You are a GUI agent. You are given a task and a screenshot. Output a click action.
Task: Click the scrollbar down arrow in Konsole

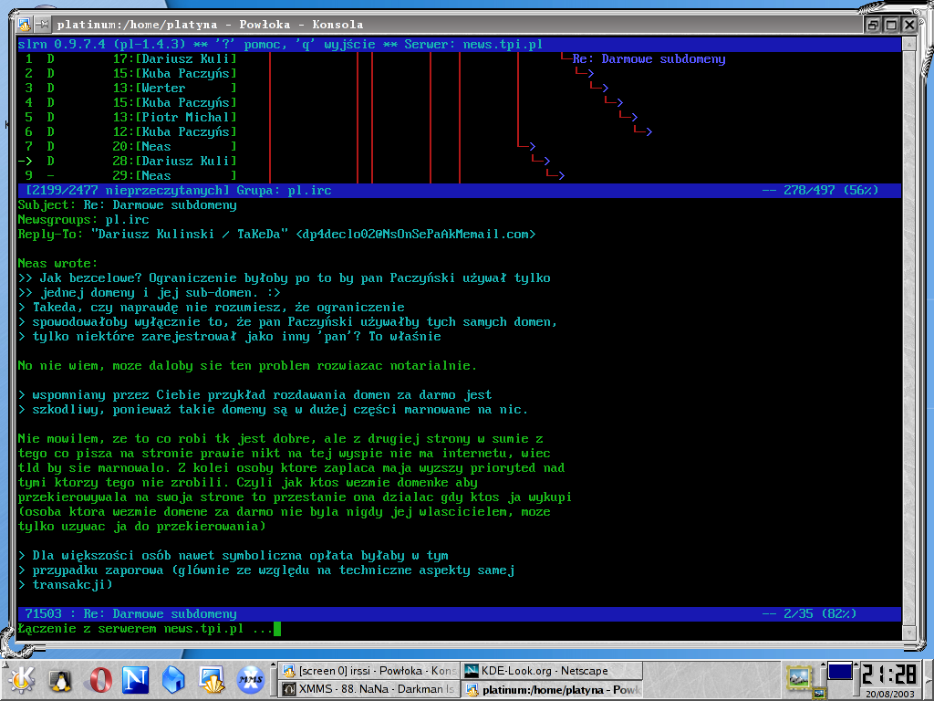click(x=908, y=632)
